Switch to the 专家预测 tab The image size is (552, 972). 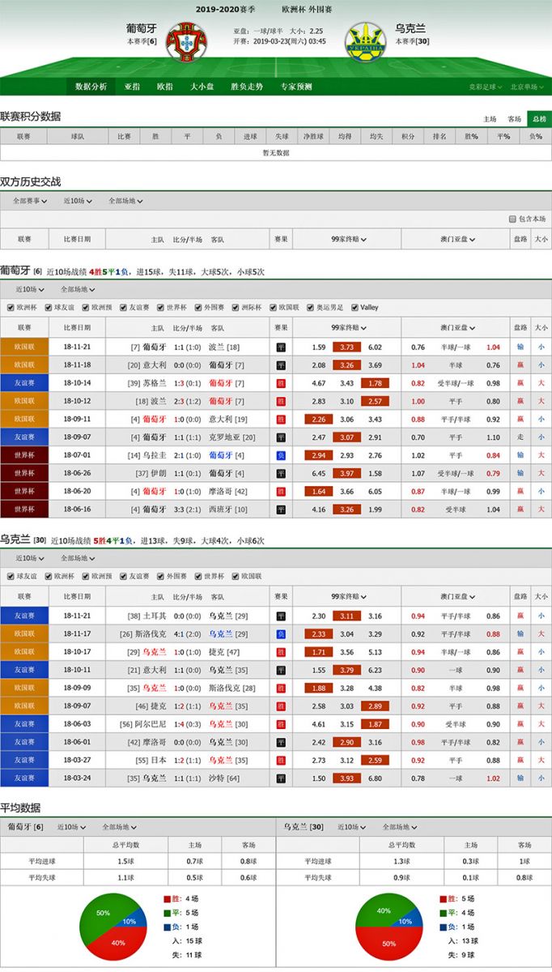point(296,87)
